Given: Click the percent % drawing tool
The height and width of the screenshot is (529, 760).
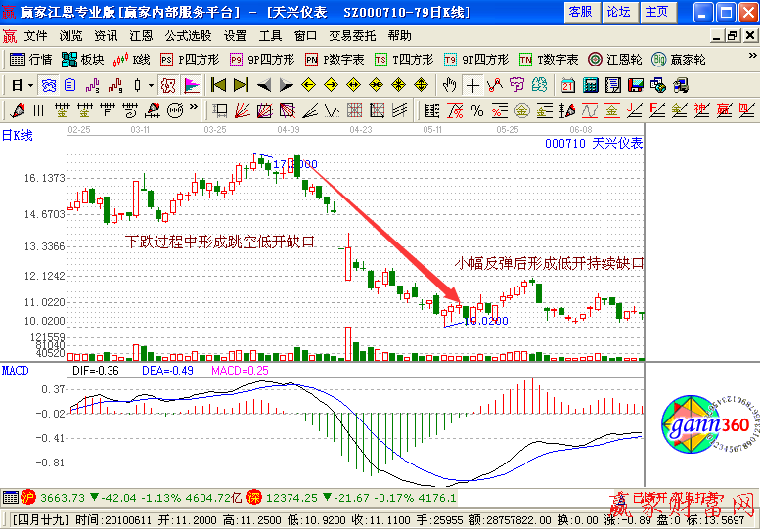Looking at the screenshot, I should click(477, 109).
